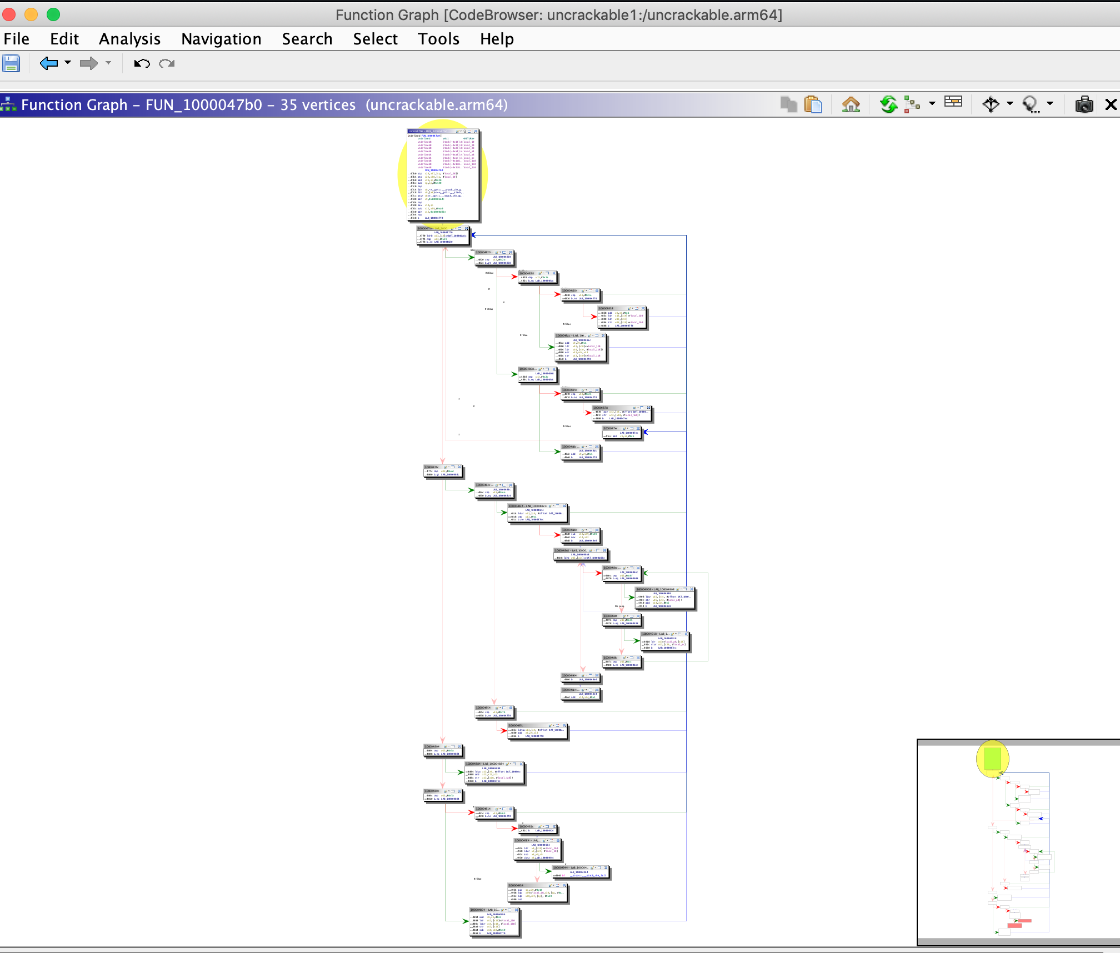Image resolution: width=1120 pixels, height=953 pixels.
Task: Click the Paste clipboard icon
Action: pos(813,104)
